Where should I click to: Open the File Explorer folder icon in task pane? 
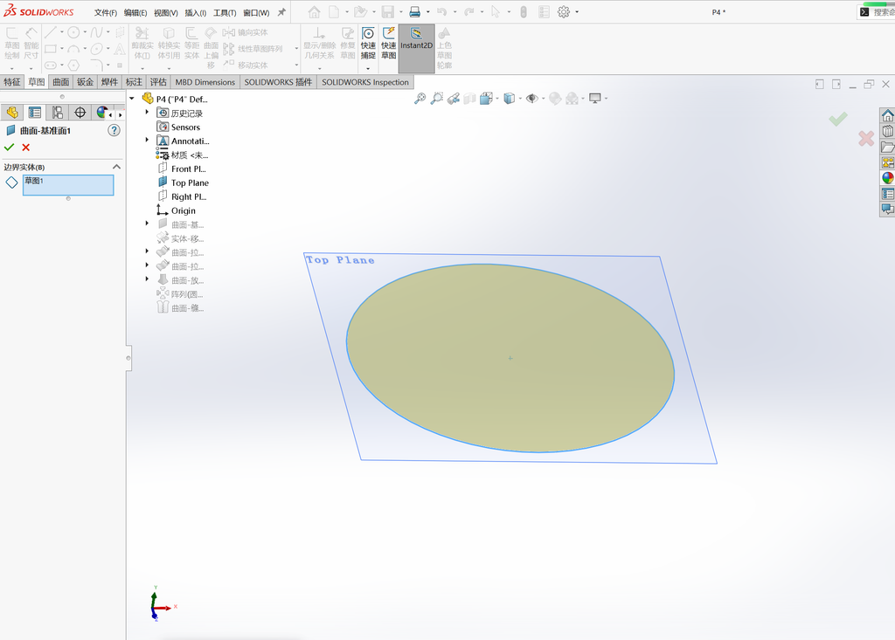click(888, 148)
